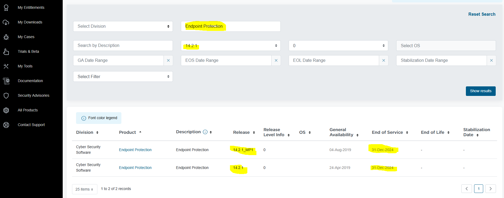Open Endpoint Protection link for 24-Apr-2019 row
The width and height of the screenshot is (504, 198).
pos(135,168)
